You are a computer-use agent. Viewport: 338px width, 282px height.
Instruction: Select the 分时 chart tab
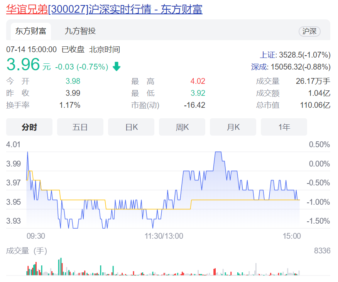[29, 127]
